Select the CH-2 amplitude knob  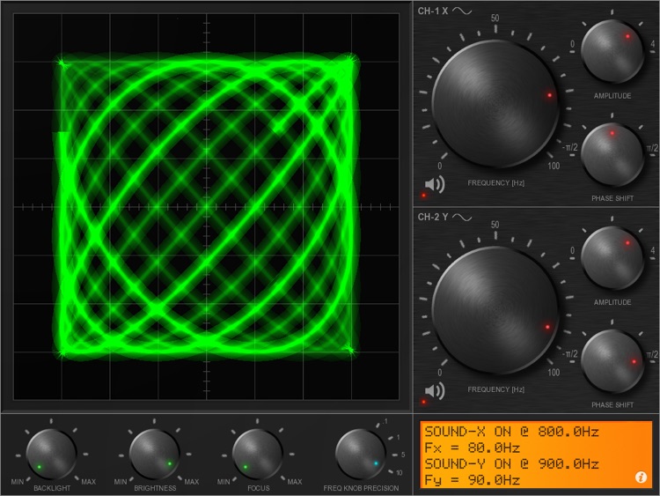coord(612,257)
